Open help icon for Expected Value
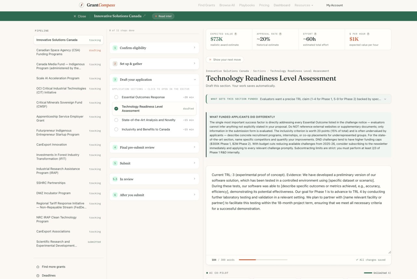 (236, 34)
